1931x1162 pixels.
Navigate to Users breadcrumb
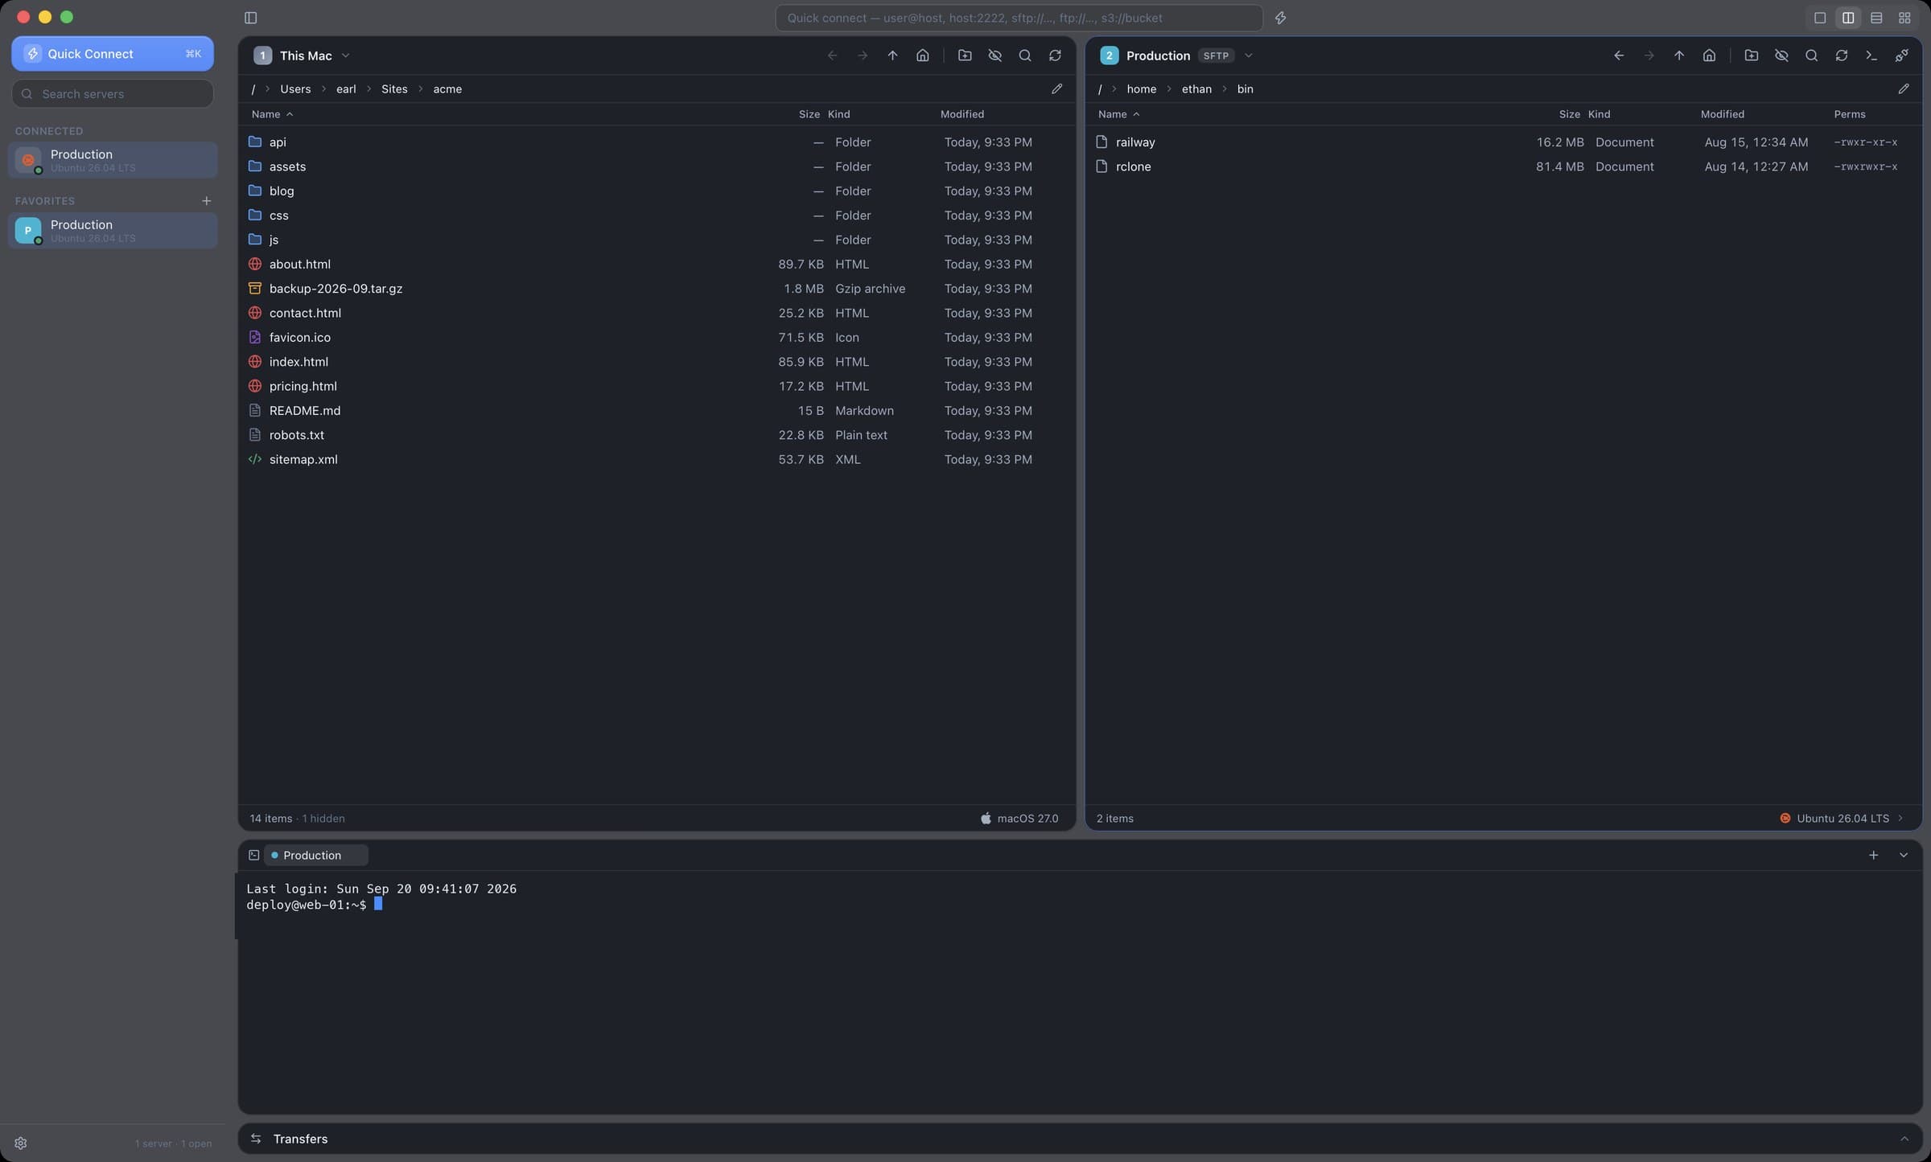295,89
